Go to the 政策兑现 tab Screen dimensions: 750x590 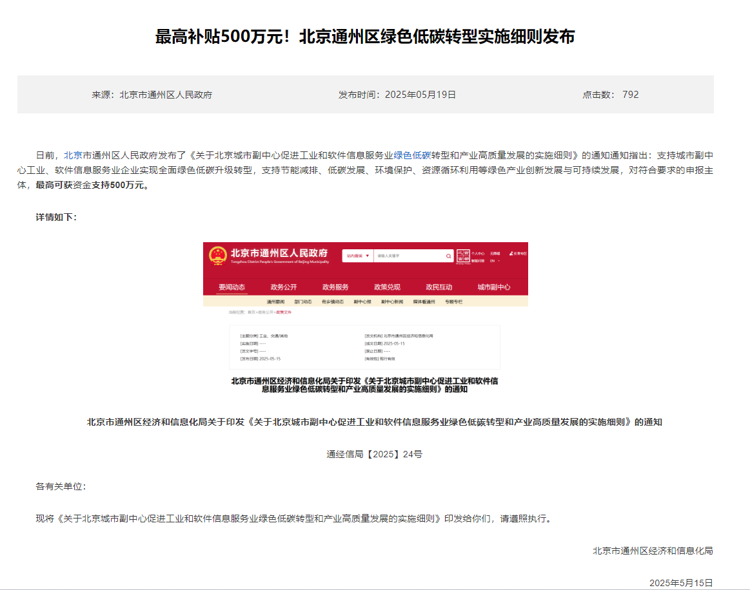387,287
